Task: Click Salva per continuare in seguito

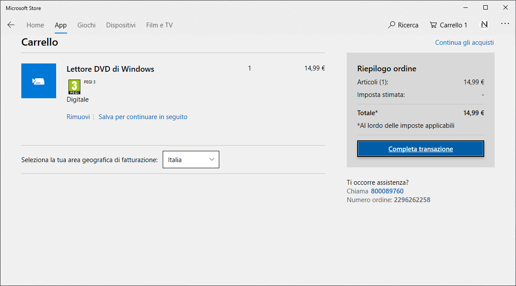Action: 143,116
